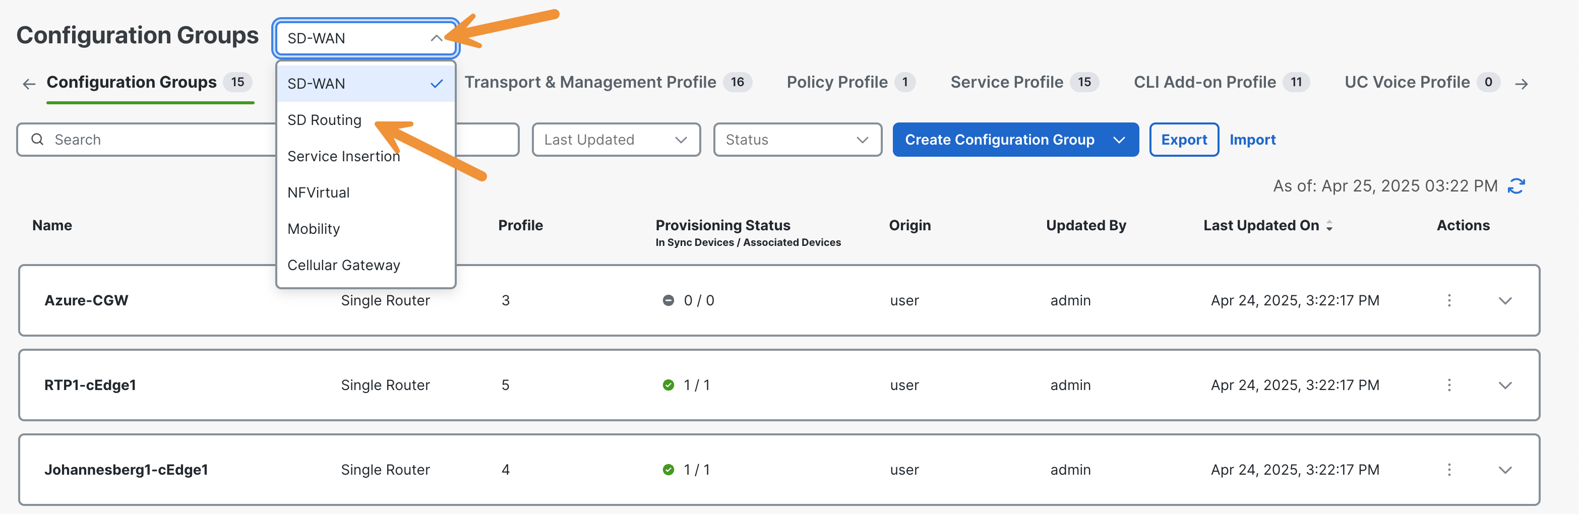Open actions menu for RTP1-cEdge1 row

tap(1449, 384)
